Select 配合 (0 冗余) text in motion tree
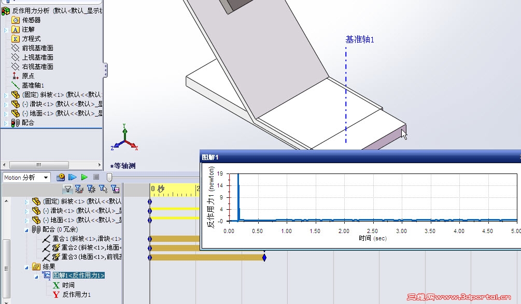The height and width of the screenshot is (304, 521). (60, 229)
